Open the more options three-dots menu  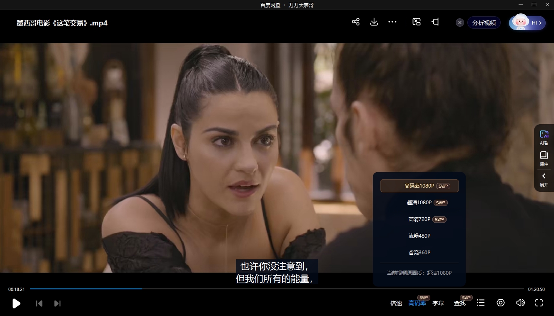392,22
